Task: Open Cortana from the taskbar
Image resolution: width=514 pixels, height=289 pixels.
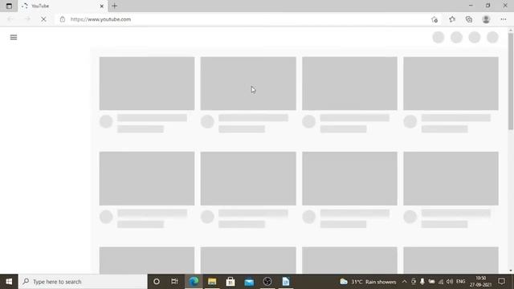Action: (157, 282)
